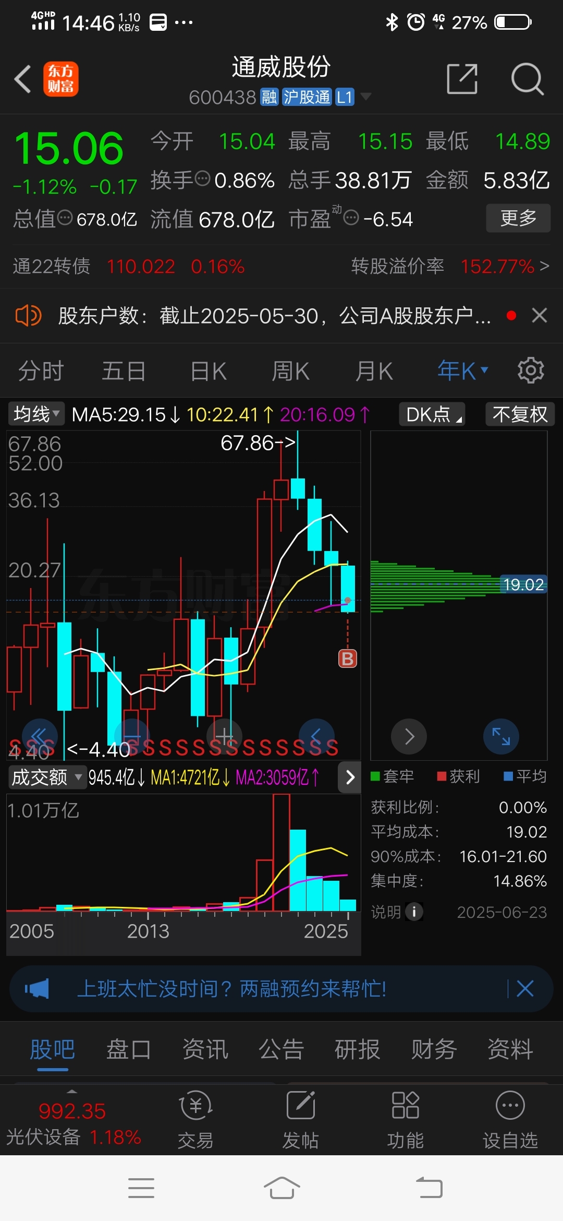The image size is (563, 1221).
Task: Tap double-left arrow chart scroll button
Action: point(40,737)
